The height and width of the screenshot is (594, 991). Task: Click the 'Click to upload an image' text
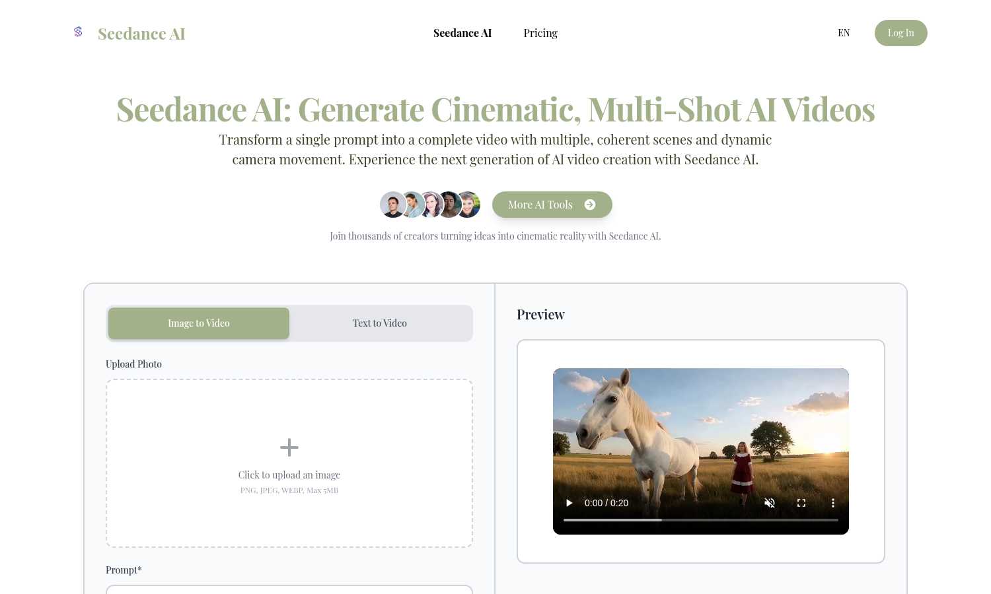point(289,475)
